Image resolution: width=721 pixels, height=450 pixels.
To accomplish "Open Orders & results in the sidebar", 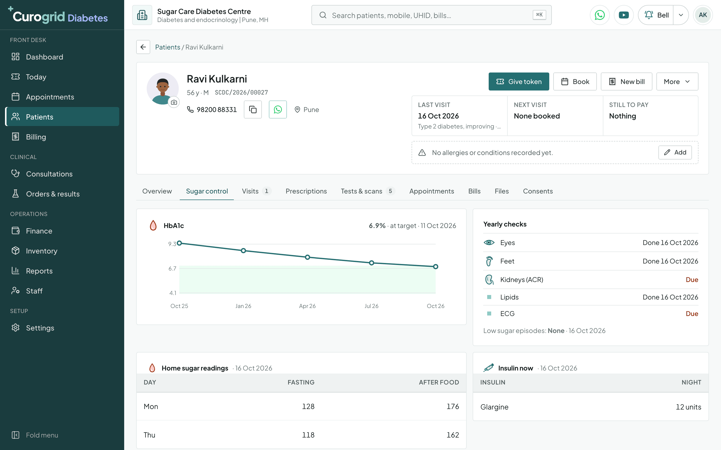I will (62, 194).
